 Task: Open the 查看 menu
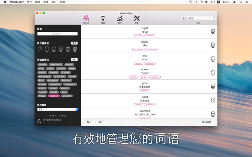[x=46, y=2]
